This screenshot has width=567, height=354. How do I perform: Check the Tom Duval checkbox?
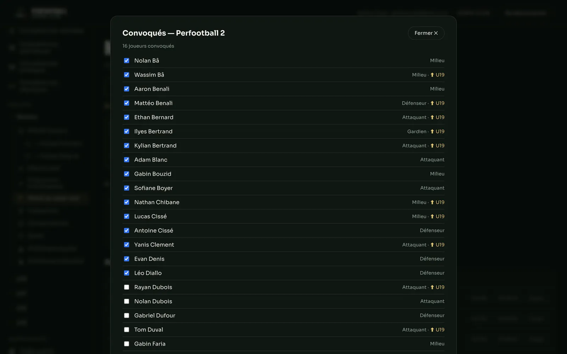[127, 330]
